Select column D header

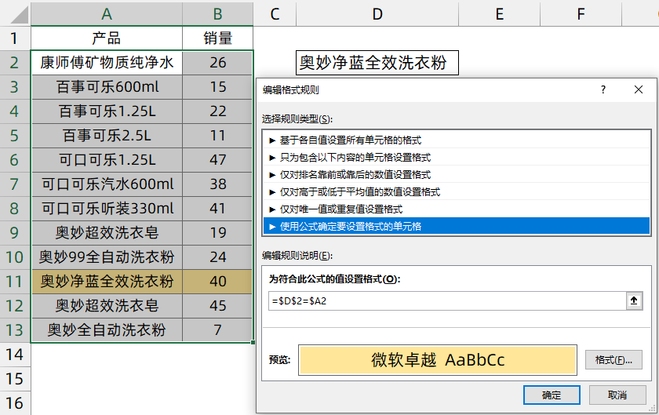point(377,14)
